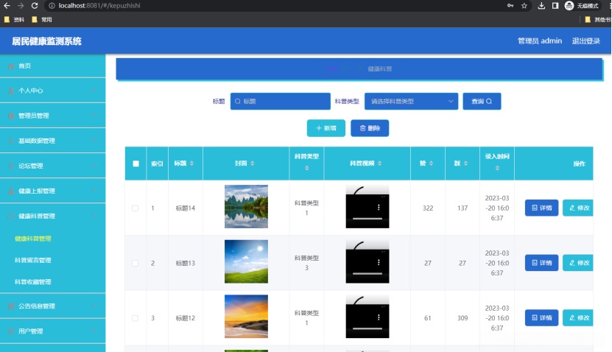Sort by 录入时间 column arrows
The height and width of the screenshot is (352, 612).
pos(497,168)
